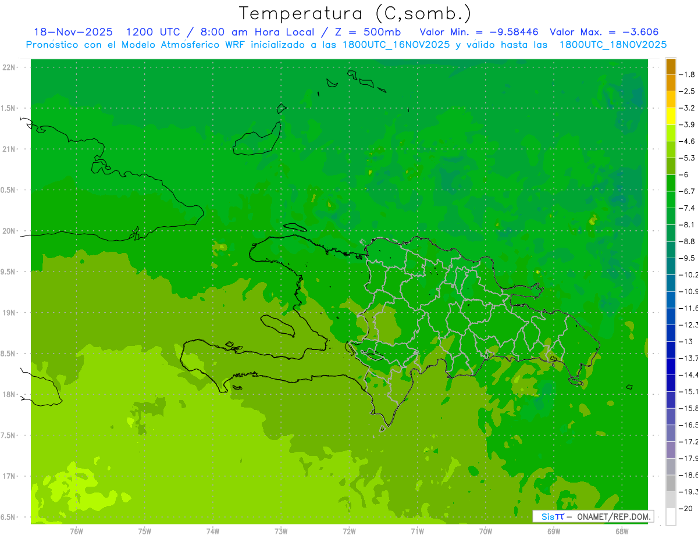
Task: Click the 'Valor Max. = -3.606' readout
Action: pyautogui.click(x=604, y=32)
